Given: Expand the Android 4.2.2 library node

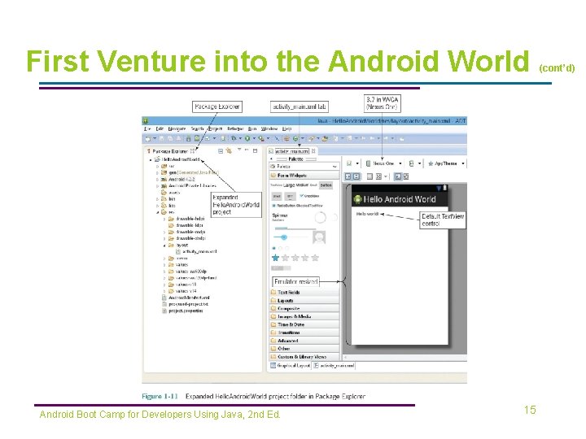Looking at the screenshot, I should pyautogui.click(x=157, y=180).
